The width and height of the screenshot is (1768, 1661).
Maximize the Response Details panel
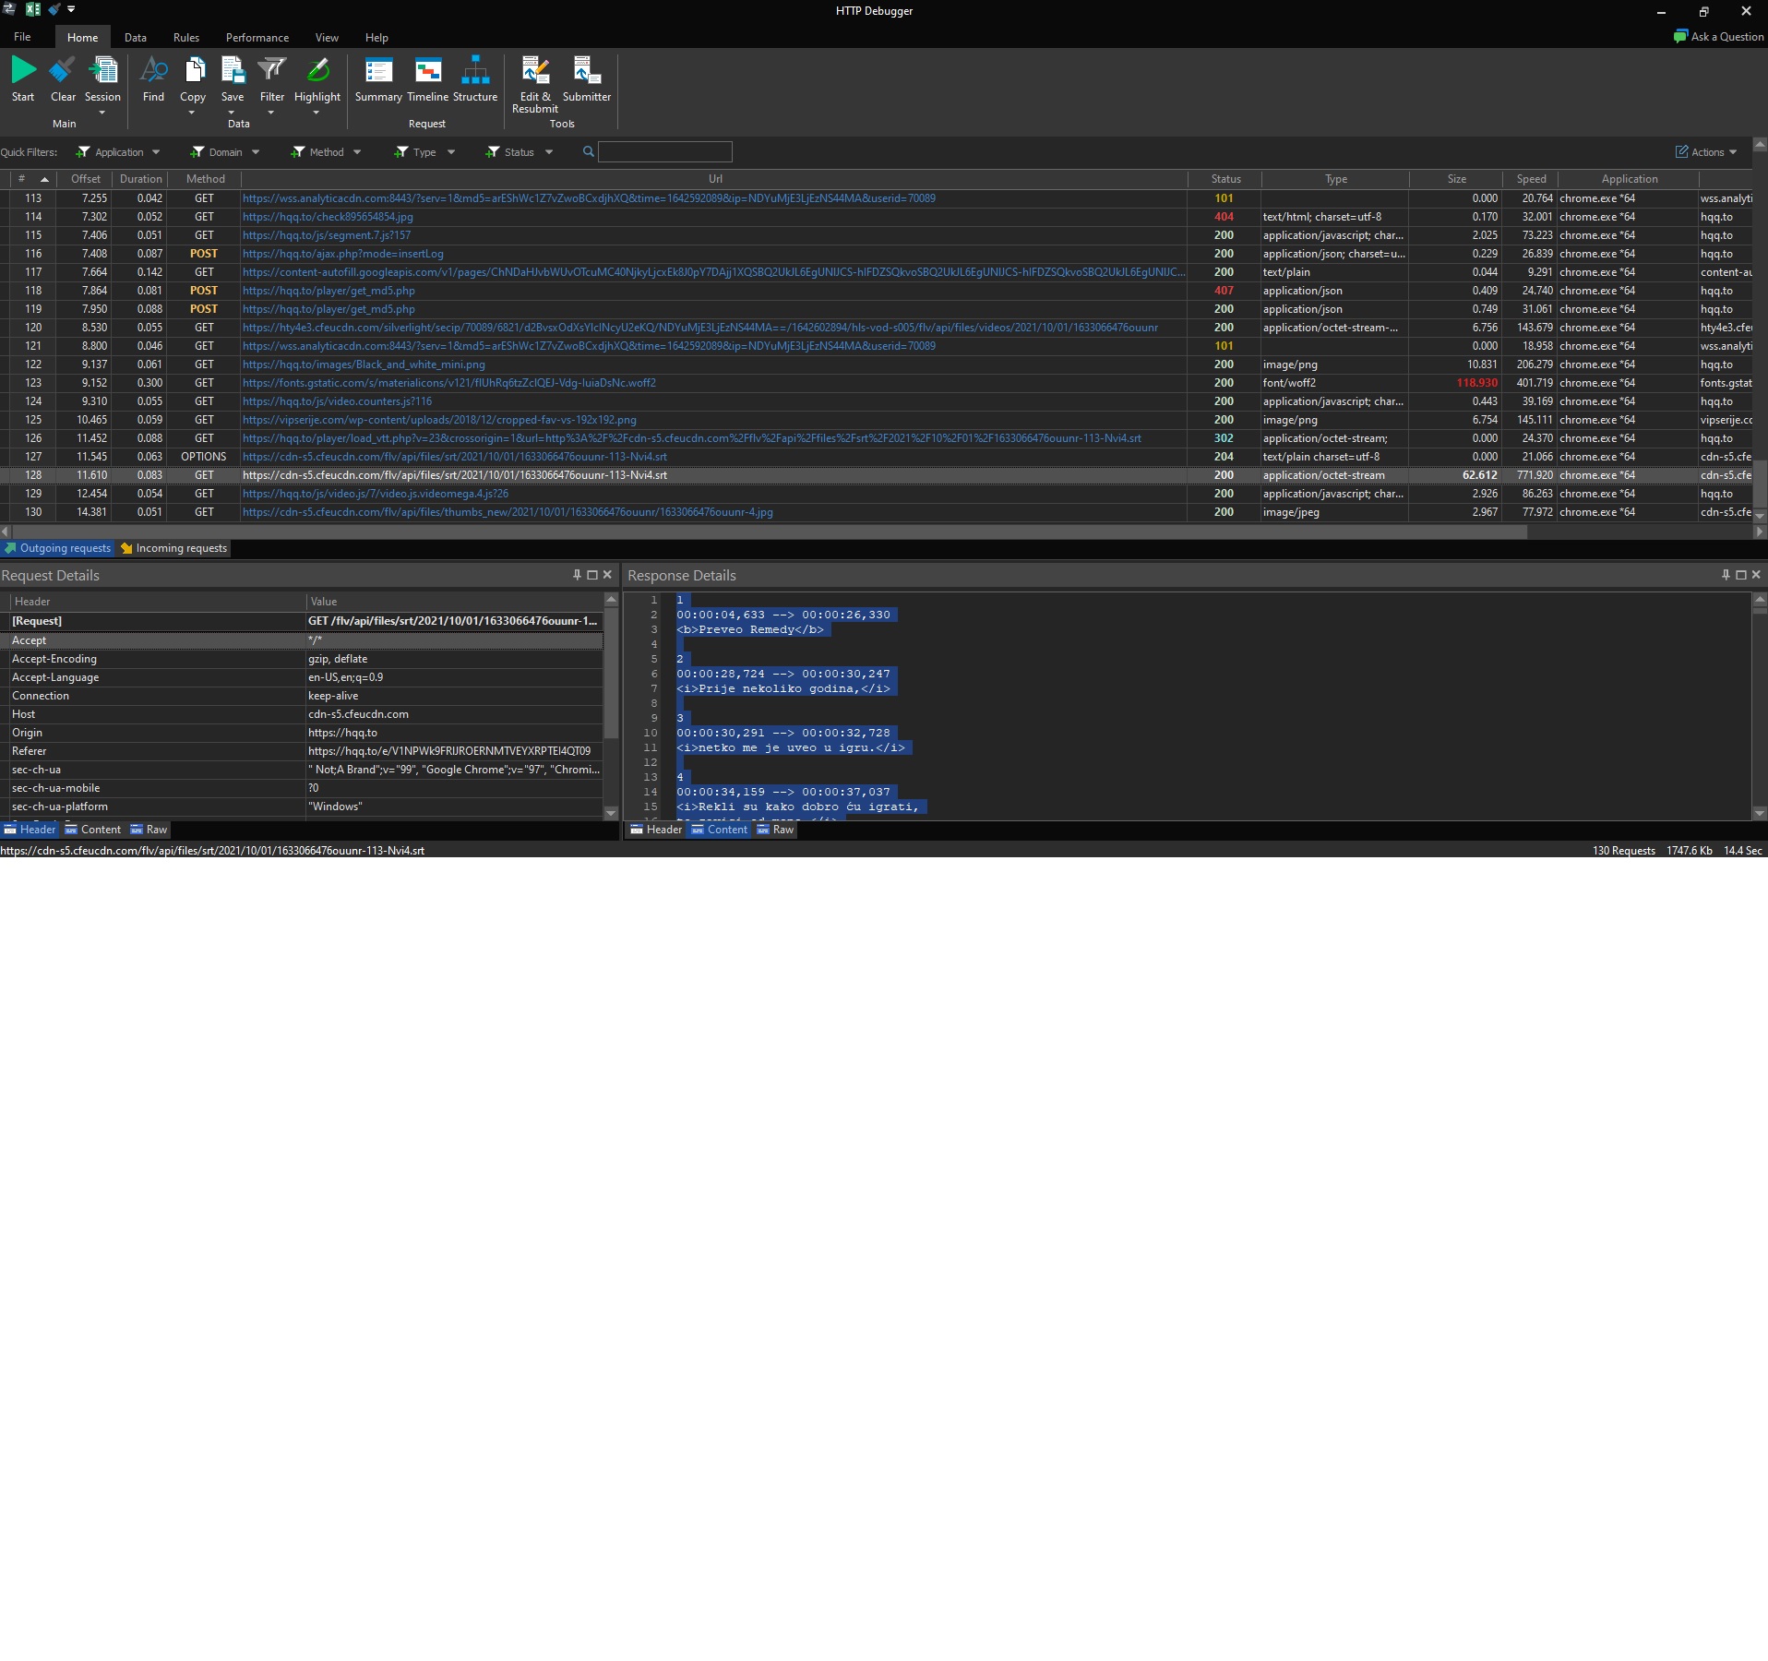pyautogui.click(x=1741, y=575)
